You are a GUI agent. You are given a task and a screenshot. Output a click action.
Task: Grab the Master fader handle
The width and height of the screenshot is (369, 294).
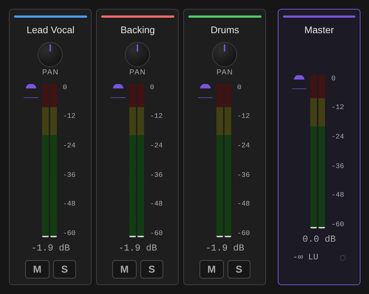point(299,77)
